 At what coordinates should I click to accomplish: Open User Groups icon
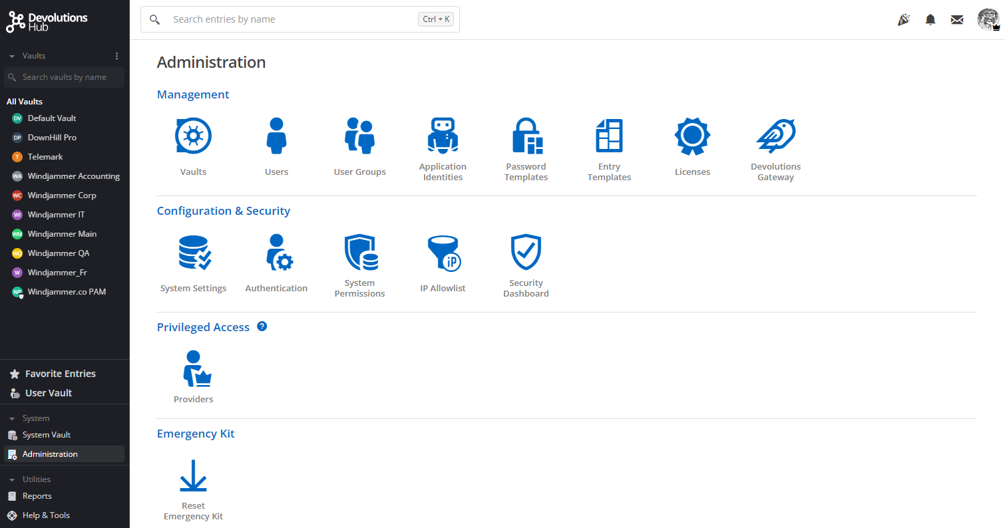pyautogui.click(x=359, y=136)
